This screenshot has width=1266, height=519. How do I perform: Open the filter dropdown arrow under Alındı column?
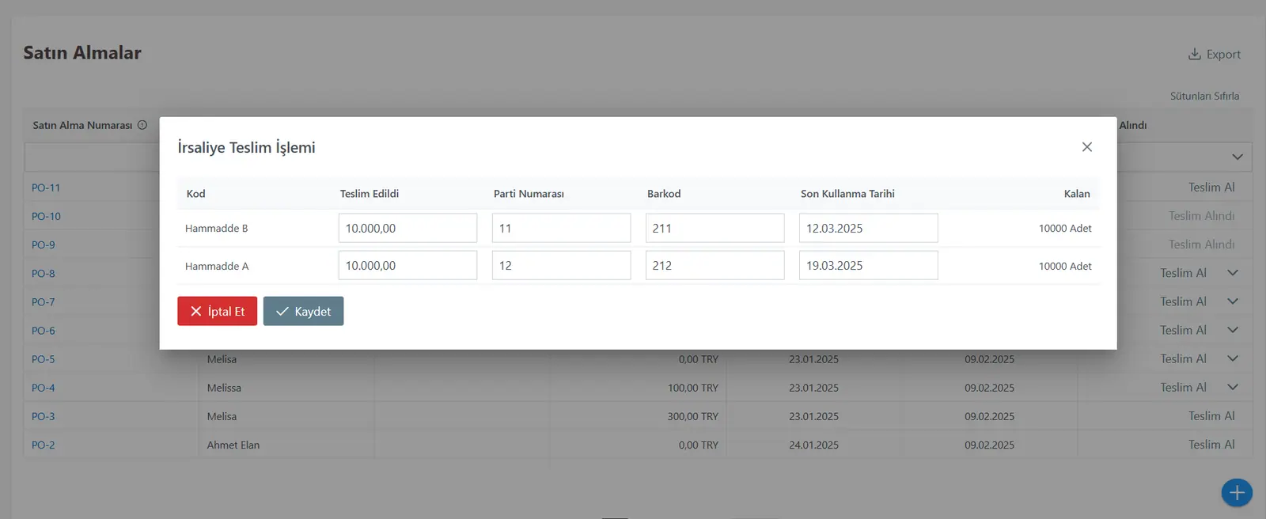1238,157
